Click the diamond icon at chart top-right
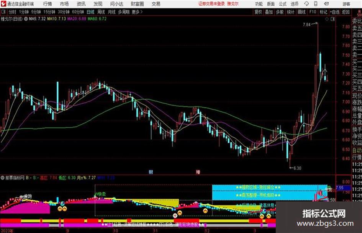Viewport: 362px width, 233px height. click(327, 19)
